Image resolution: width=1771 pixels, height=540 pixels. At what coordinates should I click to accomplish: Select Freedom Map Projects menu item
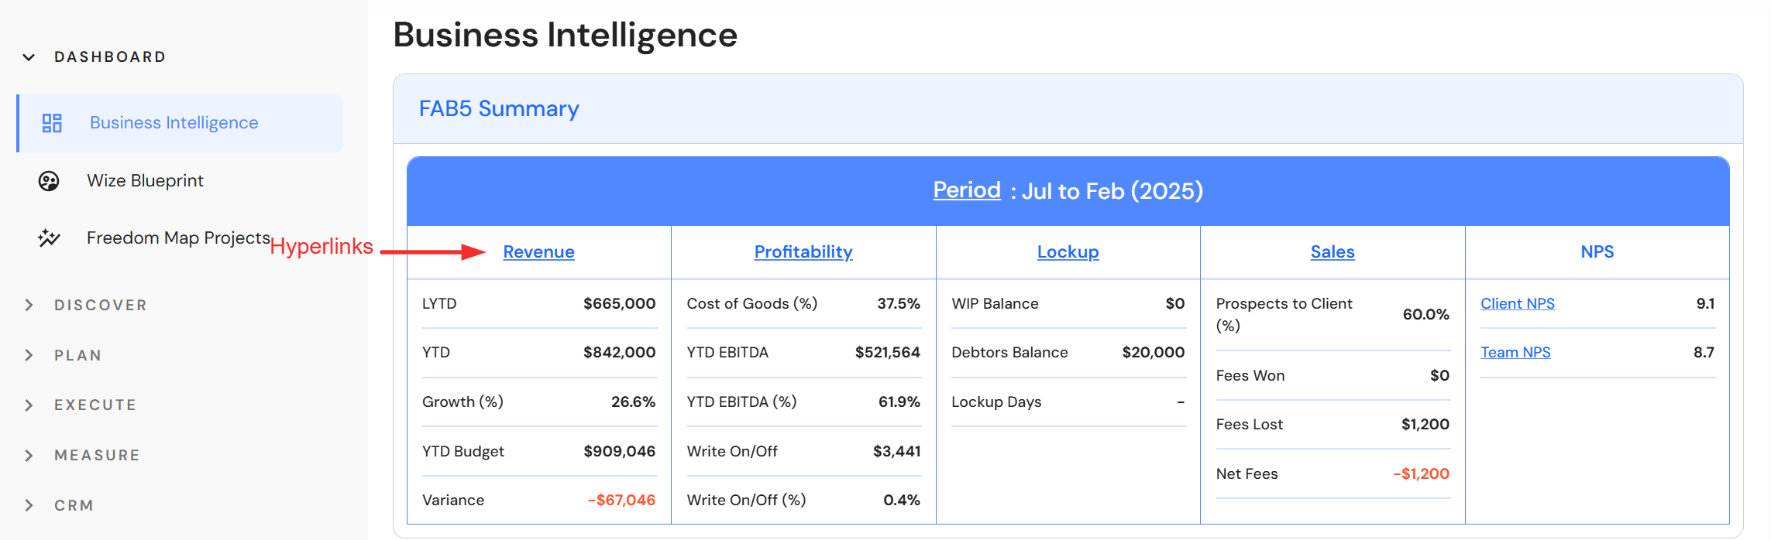pos(178,238)
